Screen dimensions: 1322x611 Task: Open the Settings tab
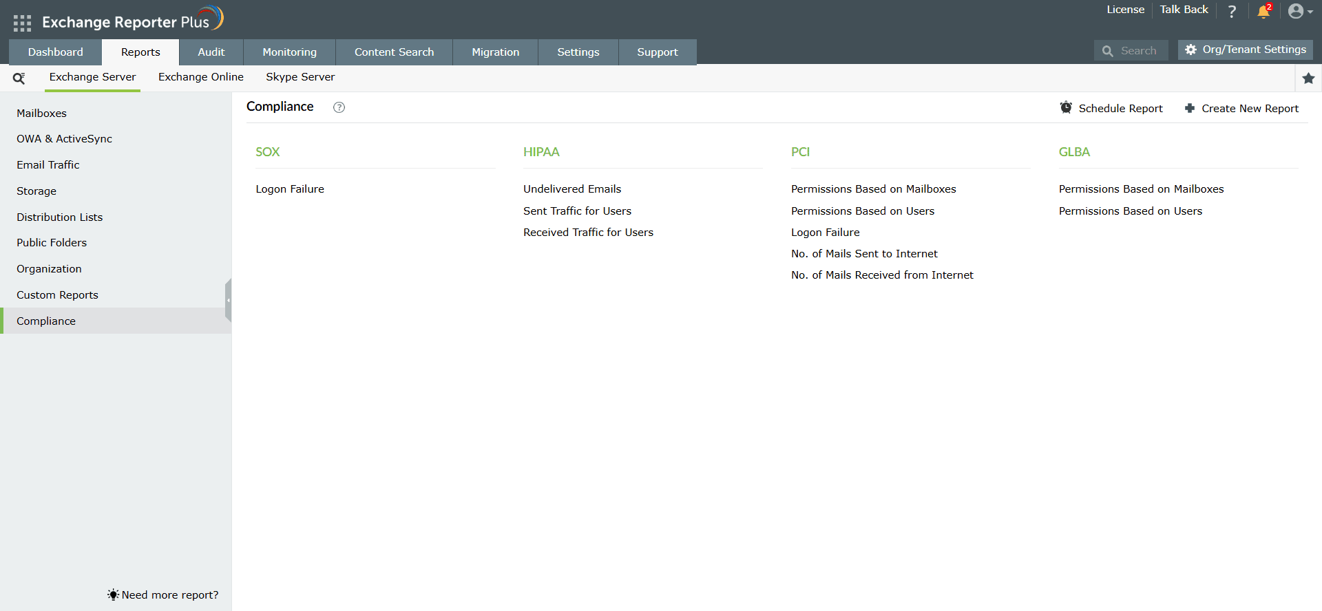coord(578,52)
